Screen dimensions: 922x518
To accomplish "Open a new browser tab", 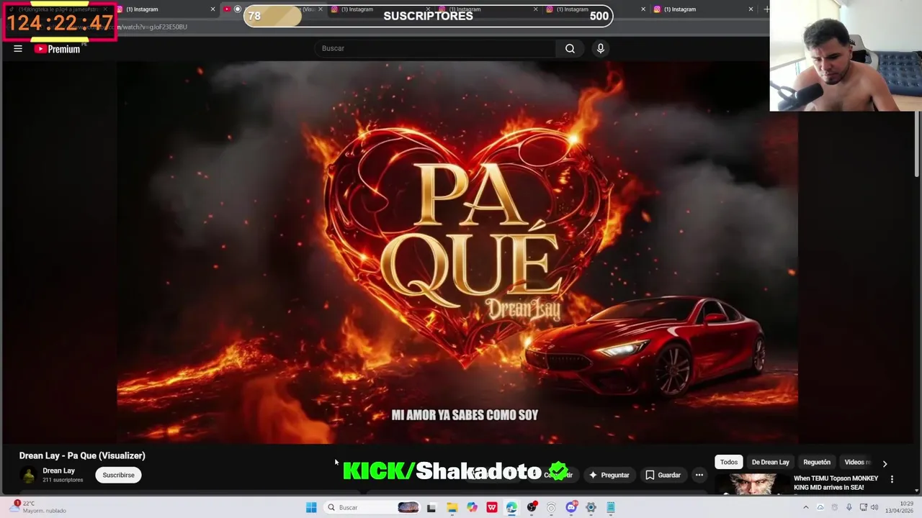I will point(766,9).
